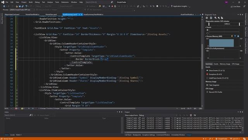This screenshot has height=140, width=248.
Task: Collapse the CPU (% of all processors) section
Action: [x=206, y=48]
